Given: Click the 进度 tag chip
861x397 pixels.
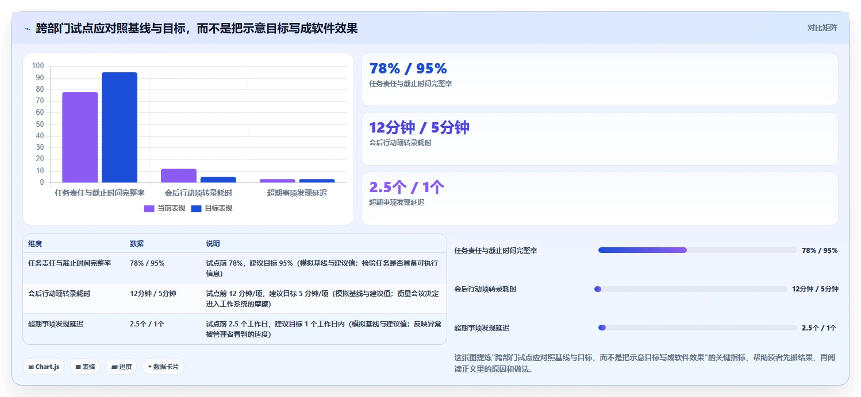Looking at the screenshot, I should point(121,367).
